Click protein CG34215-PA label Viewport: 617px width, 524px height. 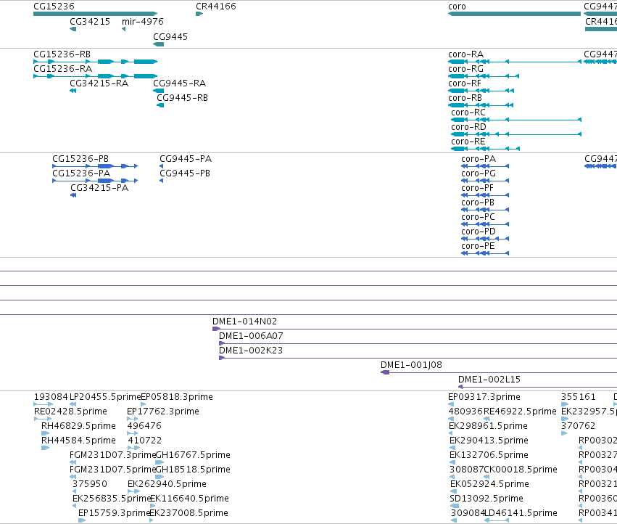(99, 188)
